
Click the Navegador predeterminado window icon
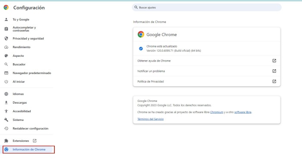tap(6, 73)
